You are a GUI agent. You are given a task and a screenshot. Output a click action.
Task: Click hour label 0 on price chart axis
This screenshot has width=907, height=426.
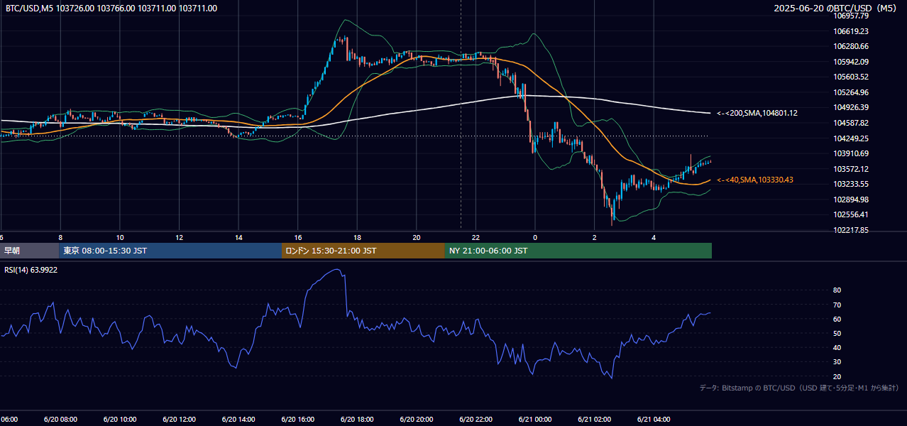coord(535,238)
